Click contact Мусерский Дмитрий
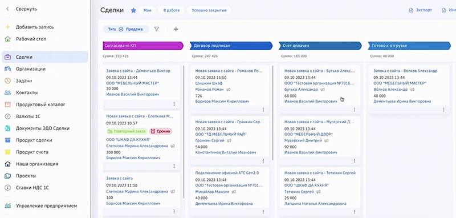 pos(303,140)
